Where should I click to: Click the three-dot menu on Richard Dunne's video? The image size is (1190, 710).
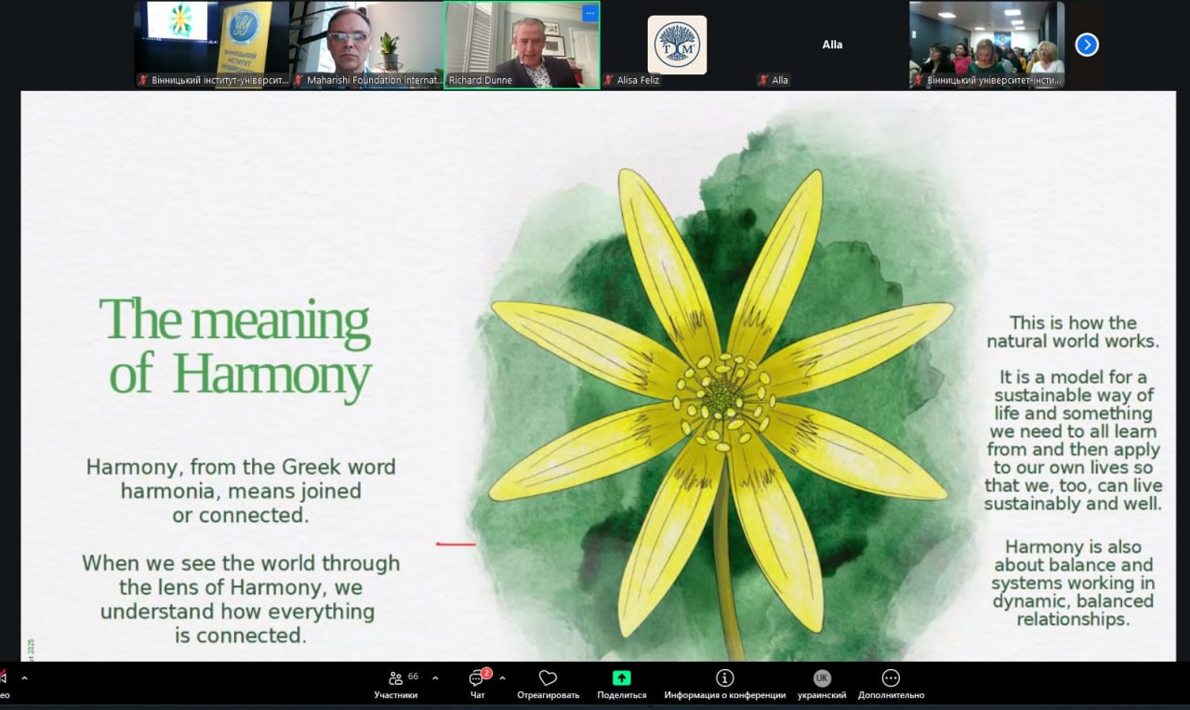(589, 13)
